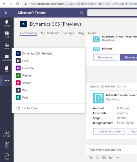Open the About tab

click(92, 33)
